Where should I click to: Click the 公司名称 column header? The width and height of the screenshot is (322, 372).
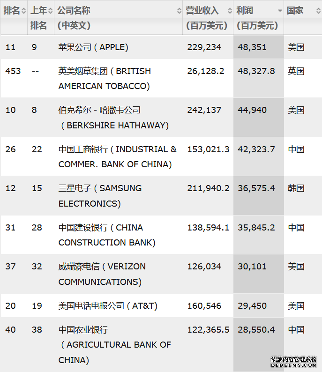point(74,18)
